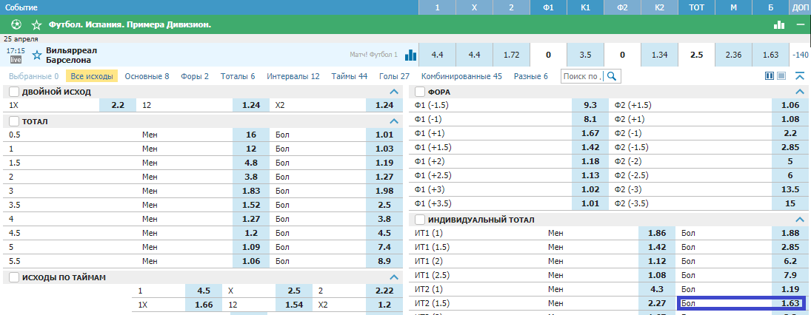Collapse all markets with double-chevron icon
The image size is (811, 315).
[800, 76]
